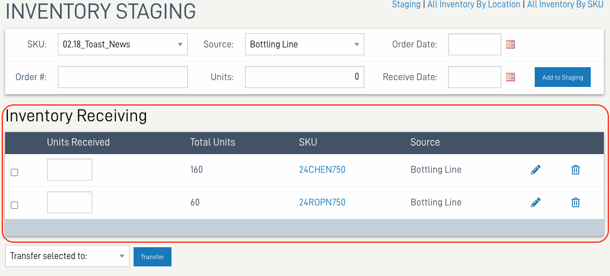Open the 'Transfer selected to:' dropdown
Screen dimensions: 610x276
click(67, 256)
